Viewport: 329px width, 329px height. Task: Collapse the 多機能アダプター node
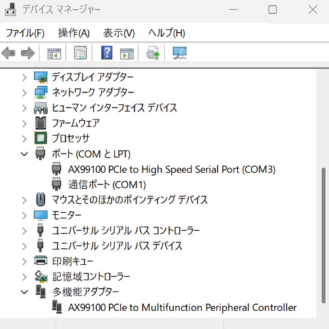pos(24,292)
